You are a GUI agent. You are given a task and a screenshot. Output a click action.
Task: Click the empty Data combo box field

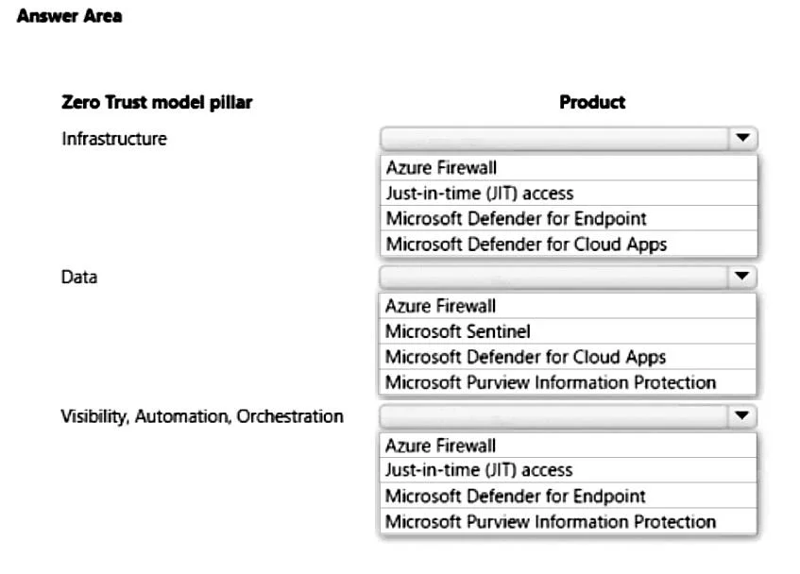tap(553, 277)
